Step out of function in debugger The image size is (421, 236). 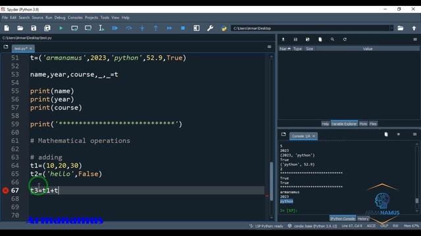[x=156, y=28]
